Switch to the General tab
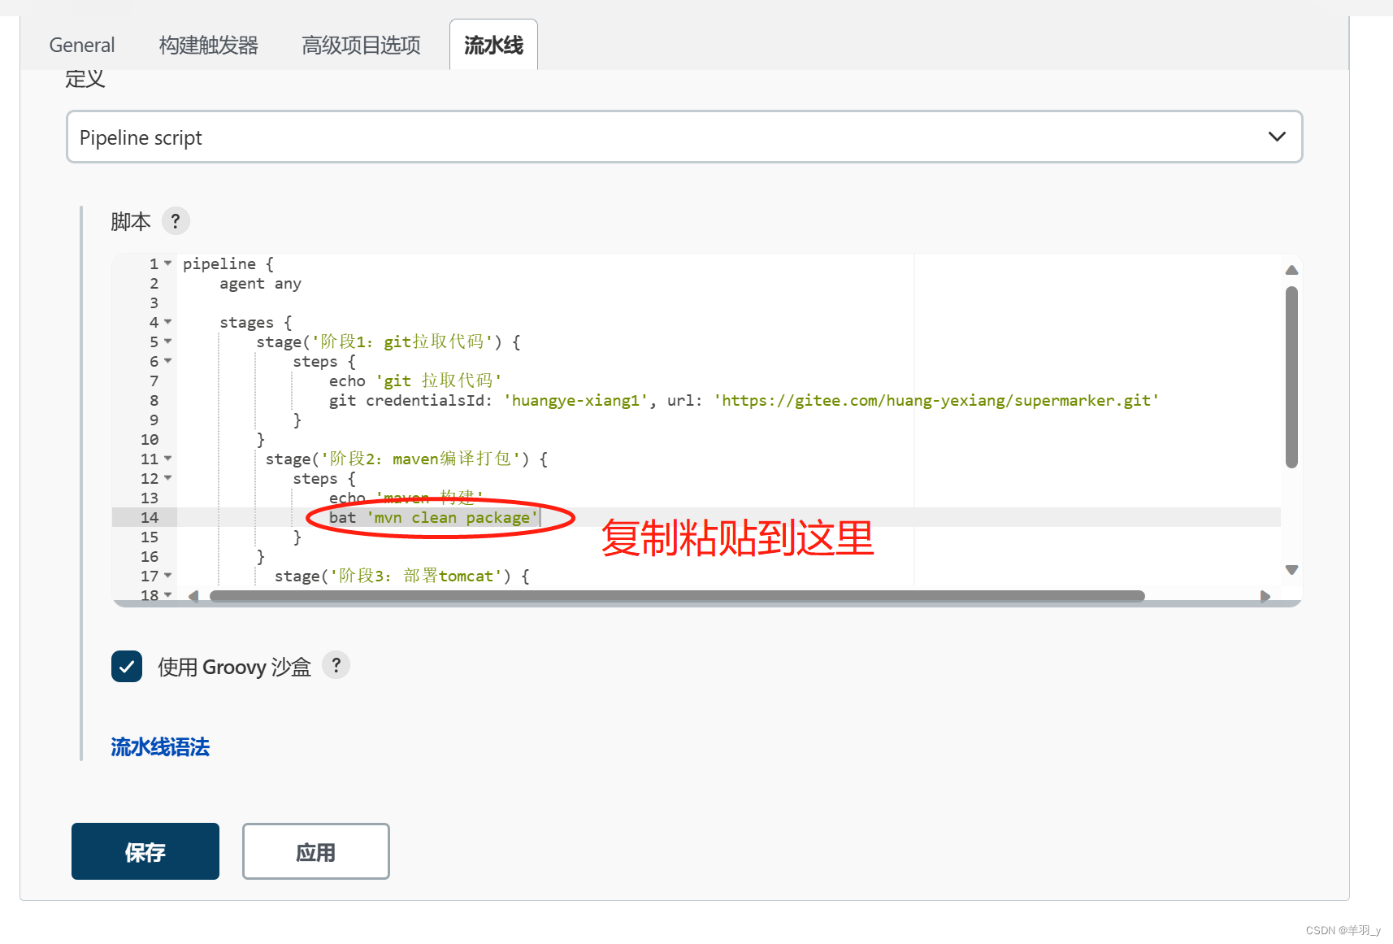1393x944 pixels. [x=82, y=45]
